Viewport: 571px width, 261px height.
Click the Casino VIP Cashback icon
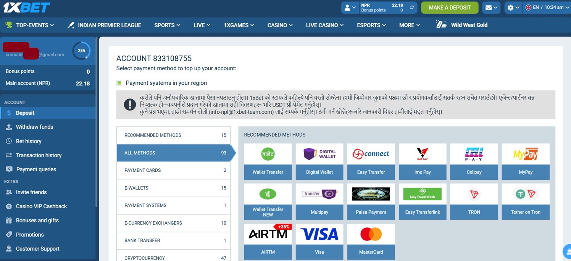click(x=9, y=206)
